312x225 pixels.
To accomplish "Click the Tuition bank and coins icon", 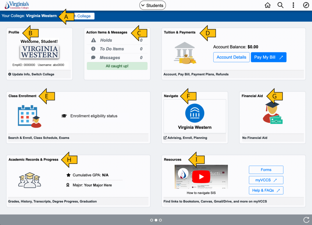I will [185, 53].
